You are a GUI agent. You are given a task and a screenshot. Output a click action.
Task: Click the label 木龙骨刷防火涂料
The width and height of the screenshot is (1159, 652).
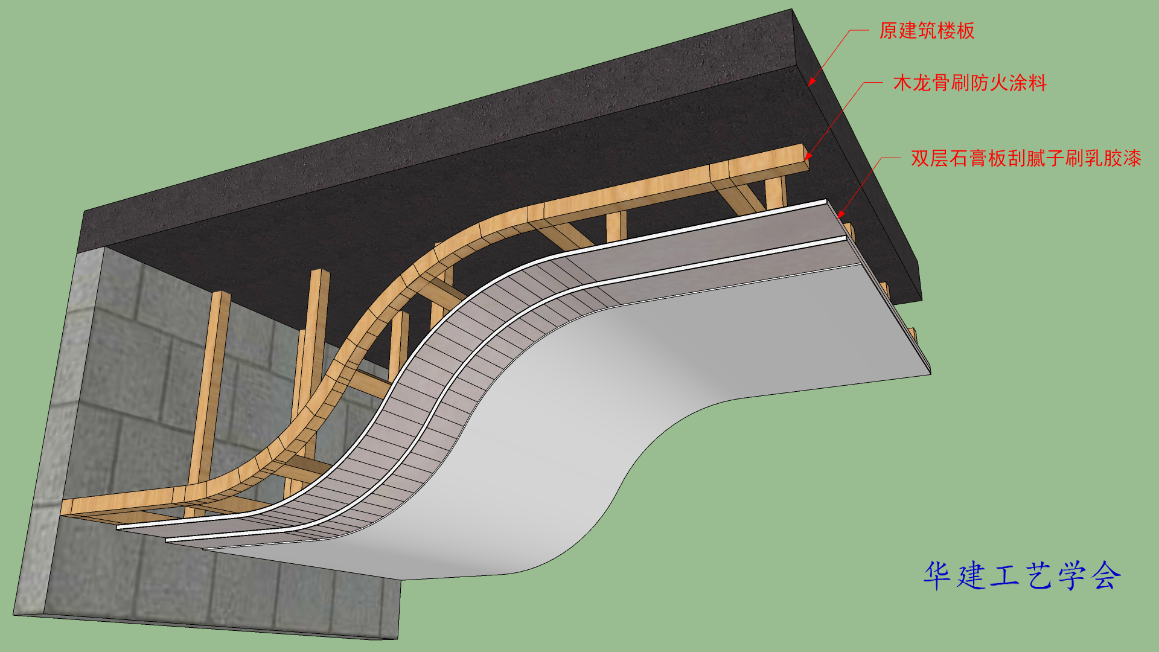(x=970, y=83)
